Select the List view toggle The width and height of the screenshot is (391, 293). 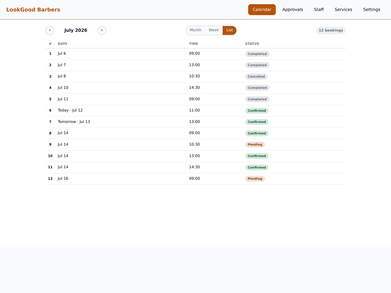pyautogui.click(x=229, y=30)
